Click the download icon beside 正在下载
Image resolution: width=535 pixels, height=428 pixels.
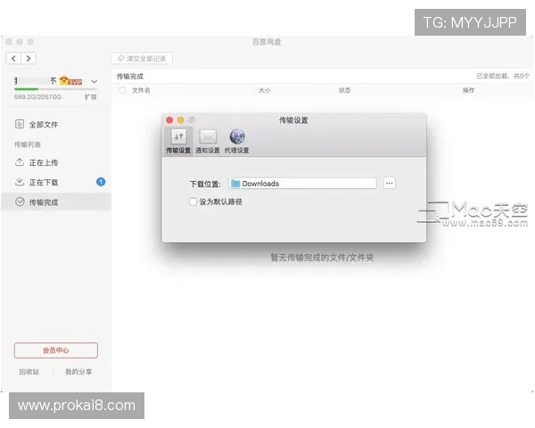click(x=20, y=182)
